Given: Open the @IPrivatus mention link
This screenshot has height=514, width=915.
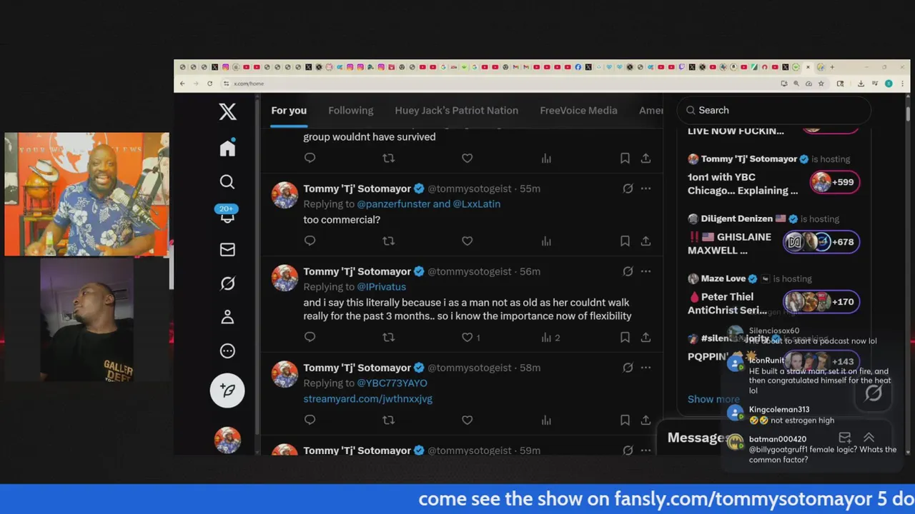Looking at the screenshot, I should [x=381, y=286].
